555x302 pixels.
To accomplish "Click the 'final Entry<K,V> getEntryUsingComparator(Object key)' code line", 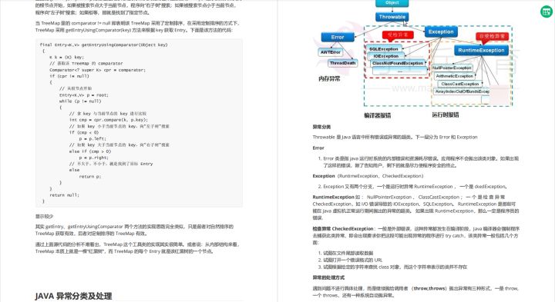I will click(x=104, y=45).
